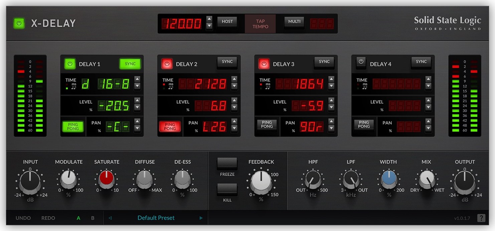Lower Delay 1 level with down arrow
The height and width of the screenshot is (231, 495).
pyautogui.click(x=137, y=107)
